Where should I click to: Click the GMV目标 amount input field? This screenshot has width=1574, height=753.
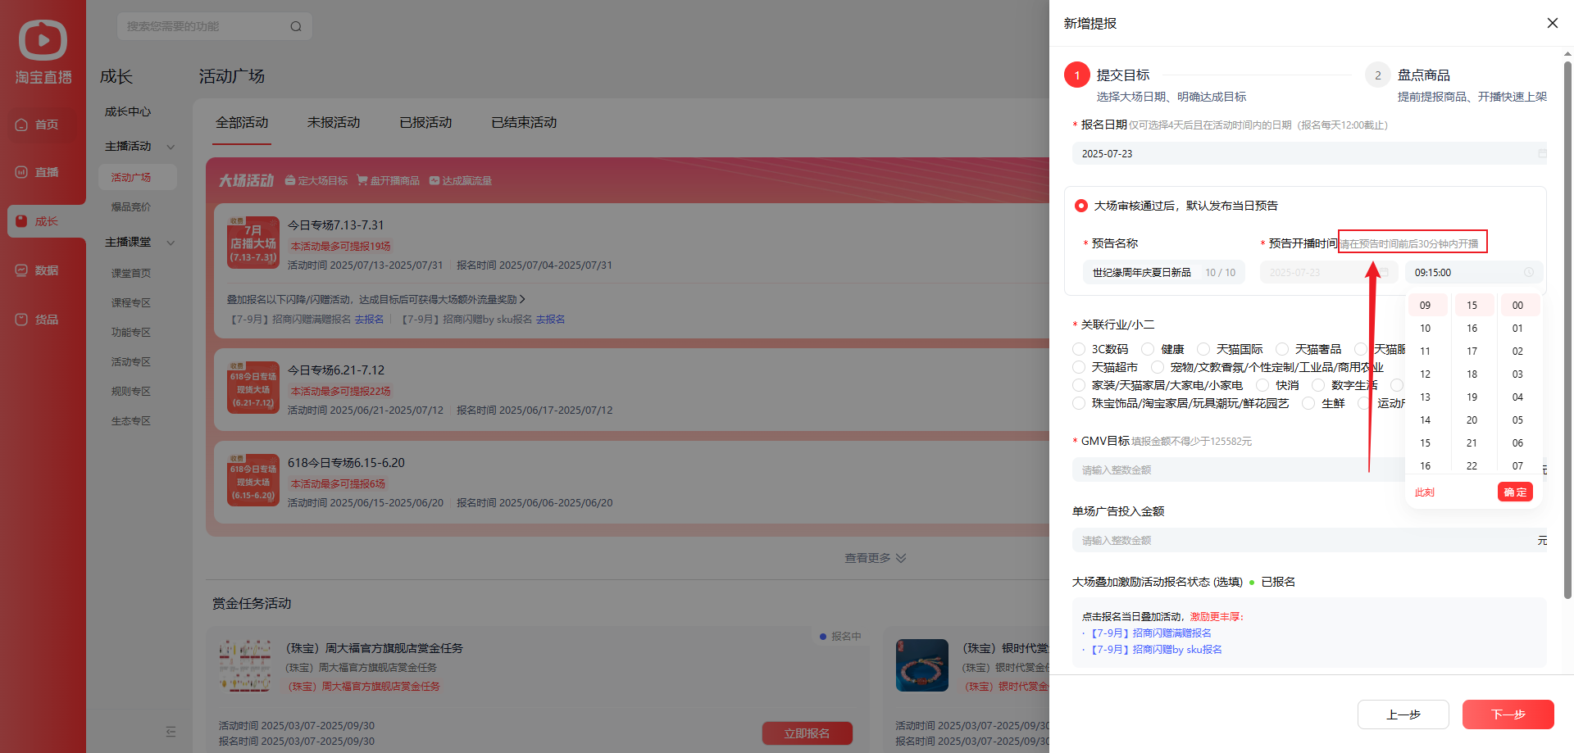1238,469
